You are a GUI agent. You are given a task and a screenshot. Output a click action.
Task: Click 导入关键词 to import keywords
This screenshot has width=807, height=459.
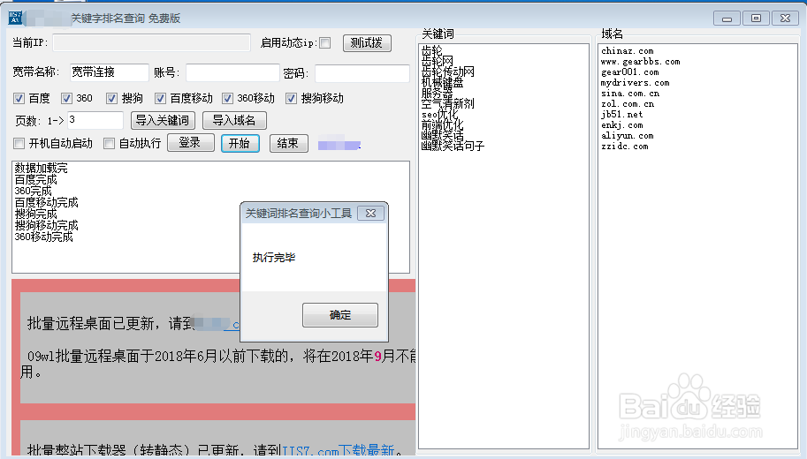point(164,120)
